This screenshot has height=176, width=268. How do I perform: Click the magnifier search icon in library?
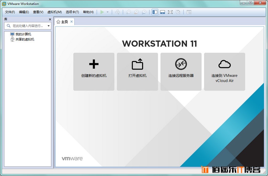pyautogui.click(x=8, y=26)
